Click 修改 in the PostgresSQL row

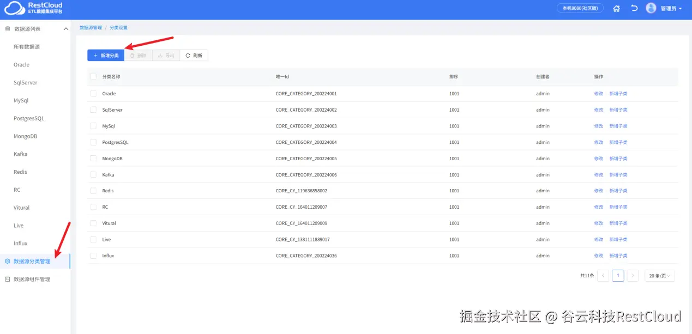pyautogui.click(x=599, y=142)
